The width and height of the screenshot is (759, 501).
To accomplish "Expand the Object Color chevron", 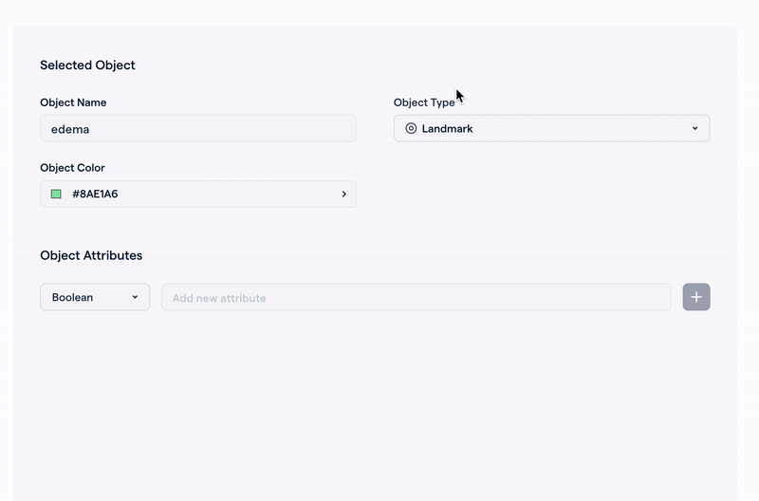I will [344, 194].
